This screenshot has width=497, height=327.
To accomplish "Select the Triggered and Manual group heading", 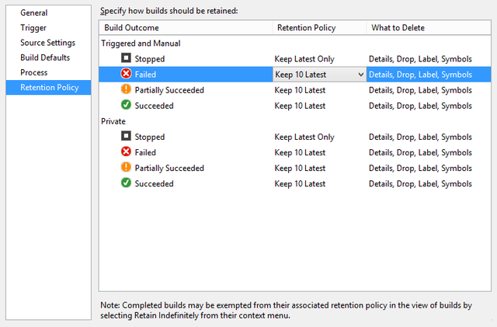I will pyautogui.click(x=141, y=43).
